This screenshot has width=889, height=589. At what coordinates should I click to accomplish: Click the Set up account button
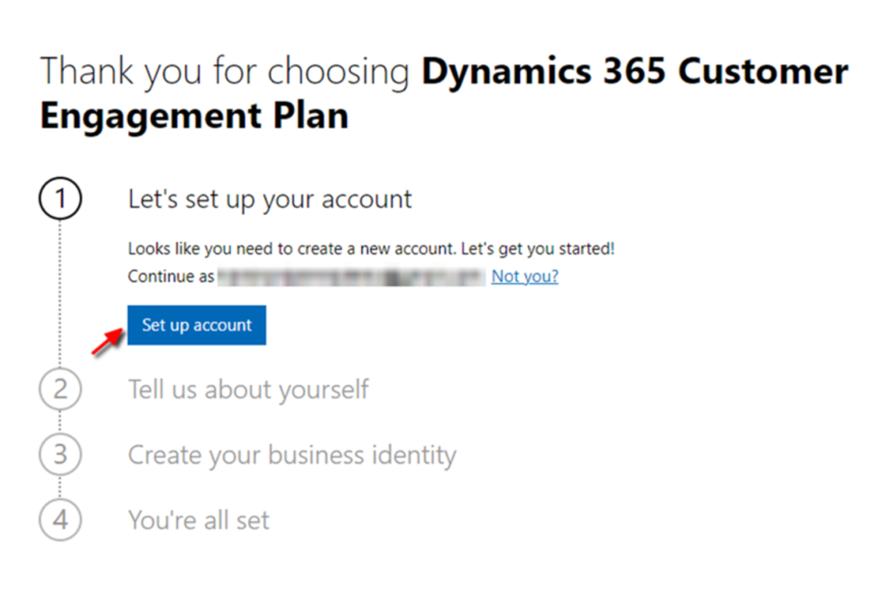point(196,325)
